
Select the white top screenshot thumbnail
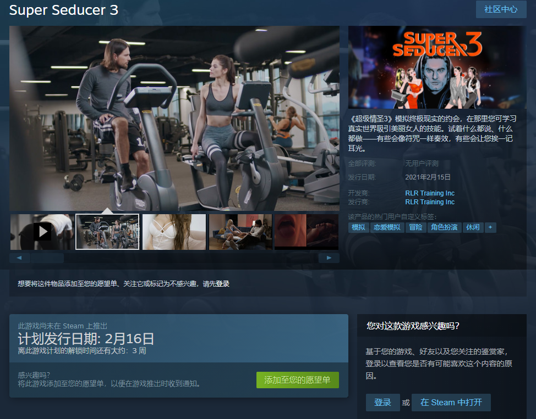pos(174,232)
